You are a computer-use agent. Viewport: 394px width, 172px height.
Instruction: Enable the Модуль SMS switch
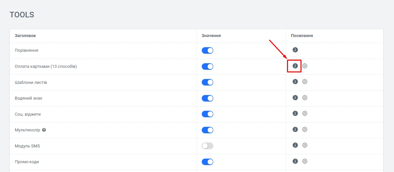207,146
